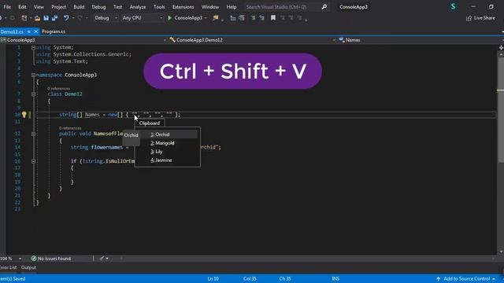The image size is (504, 283).
Task: Click the user account avatar S
Action: click(454, 6)
